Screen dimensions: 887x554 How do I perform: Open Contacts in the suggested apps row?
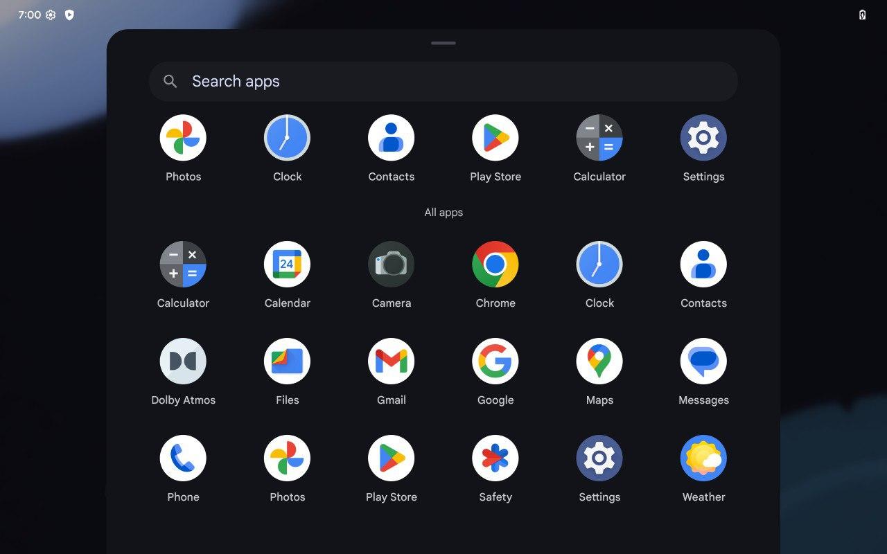click(x=391, y=138)
